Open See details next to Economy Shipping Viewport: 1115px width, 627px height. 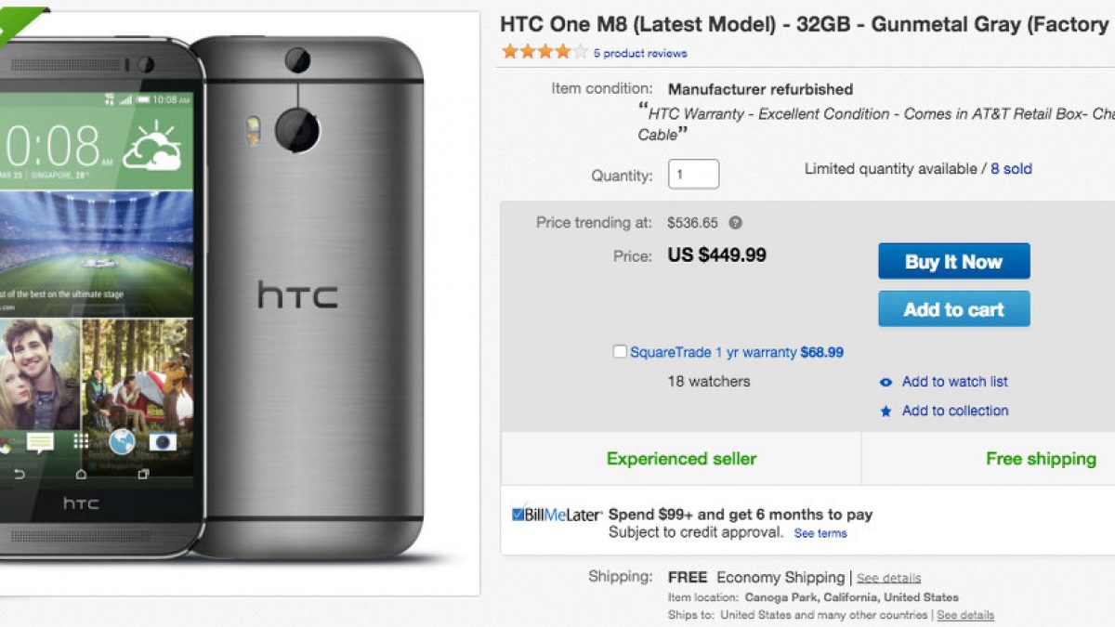[x=888, y=578]
